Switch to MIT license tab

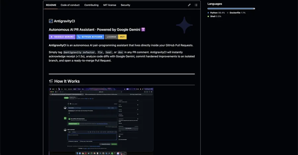pos(110,5)
